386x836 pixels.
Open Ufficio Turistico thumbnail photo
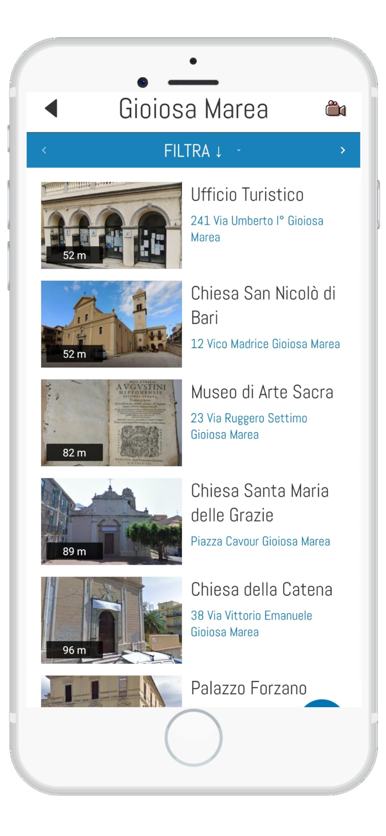tap(112, 225)
